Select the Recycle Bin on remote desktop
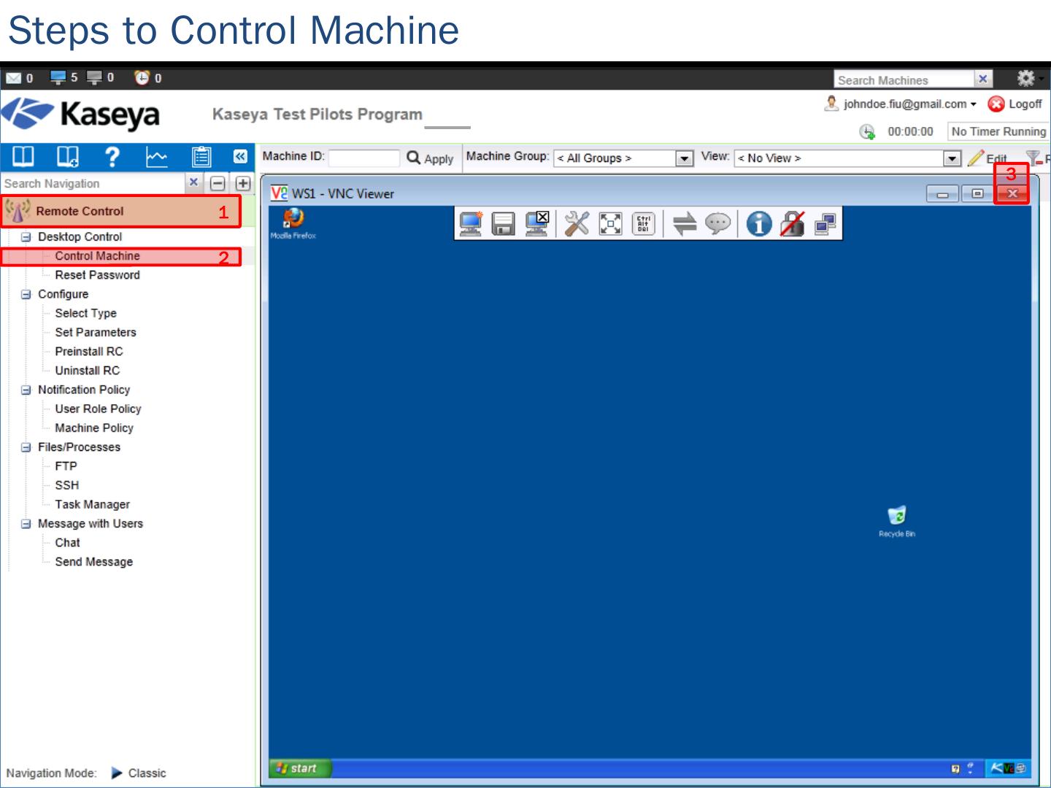 pyautogui.click(x=897, y=521)
